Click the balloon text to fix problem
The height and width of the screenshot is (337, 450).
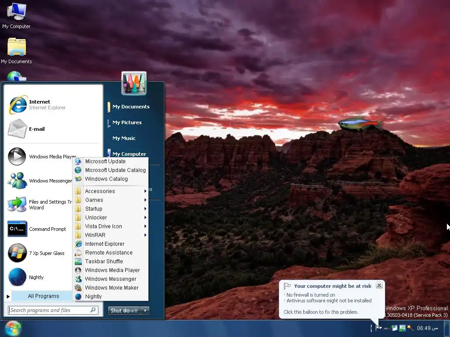tap(321, 312)
